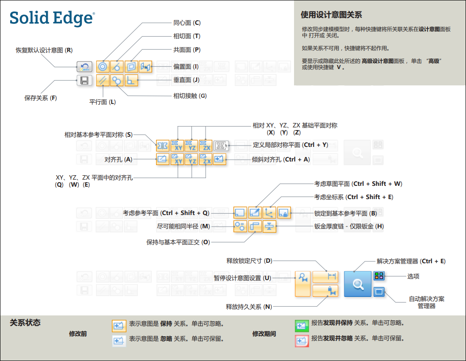Click the 关系状态 heading
This screenshot has height=361, width=466.
(25, 323)
